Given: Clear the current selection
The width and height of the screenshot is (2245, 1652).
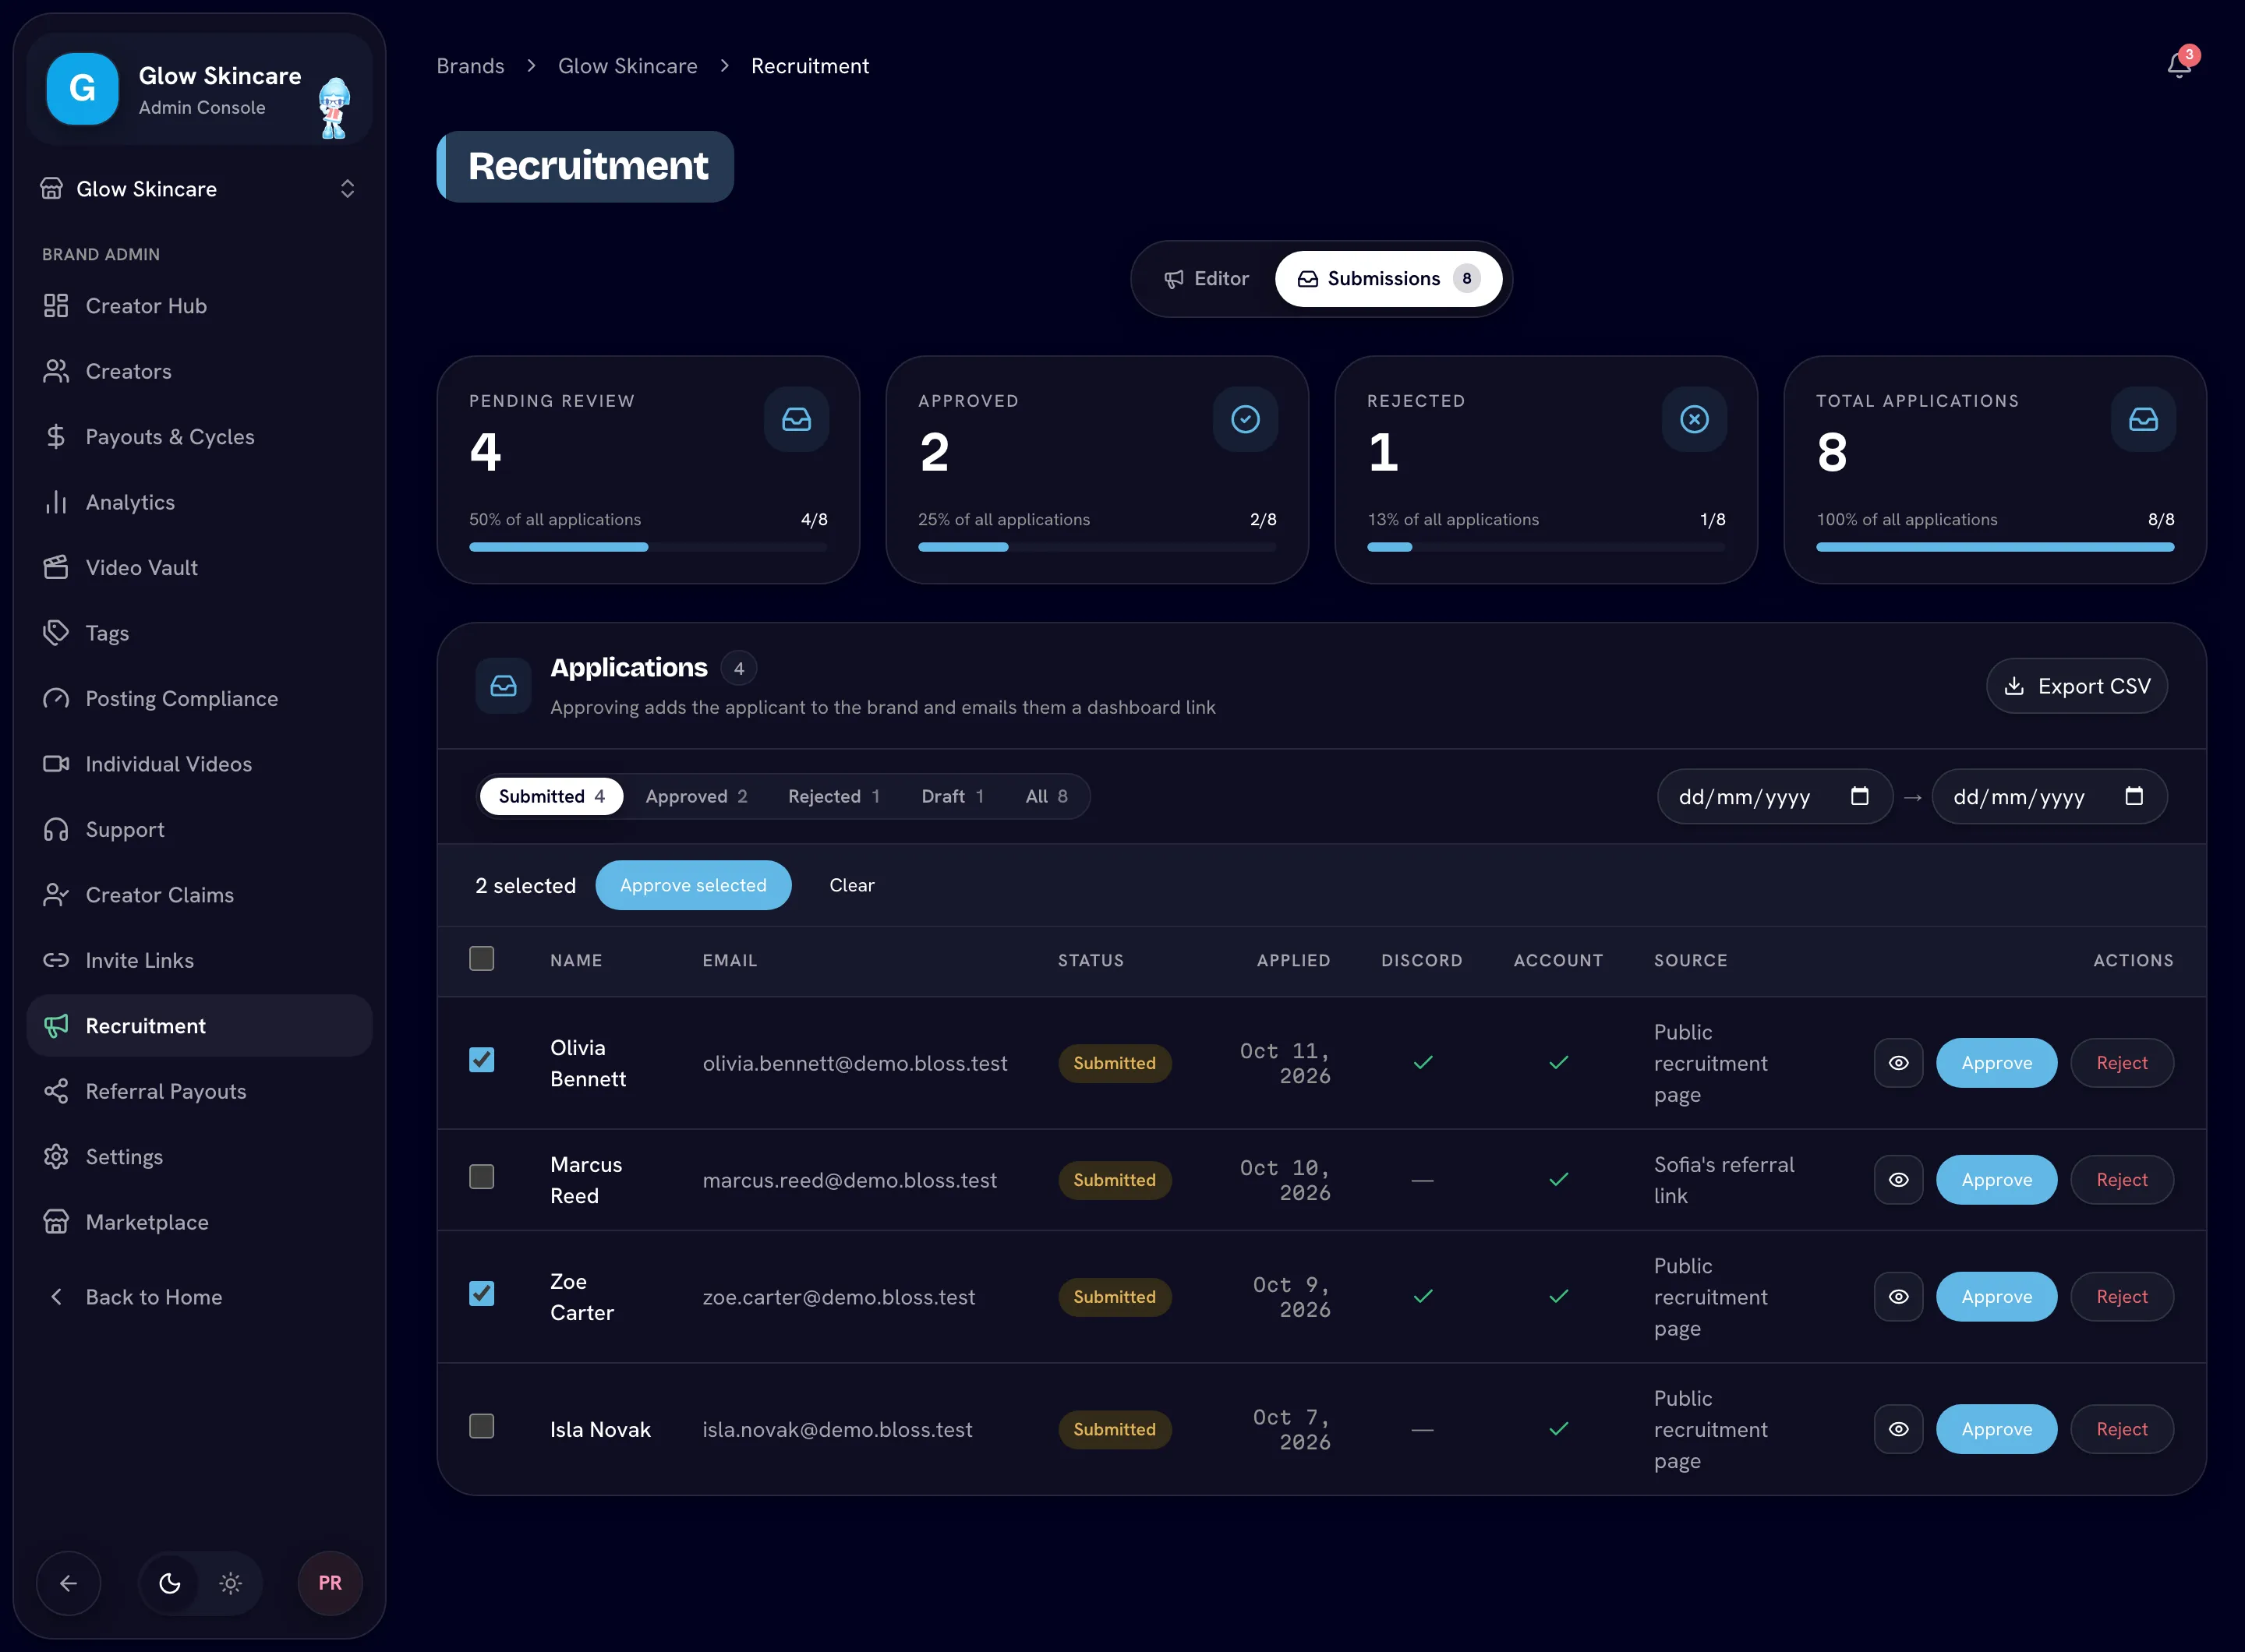Looking at the screenshot, I should pyautogui.click(x=851, y=885).
